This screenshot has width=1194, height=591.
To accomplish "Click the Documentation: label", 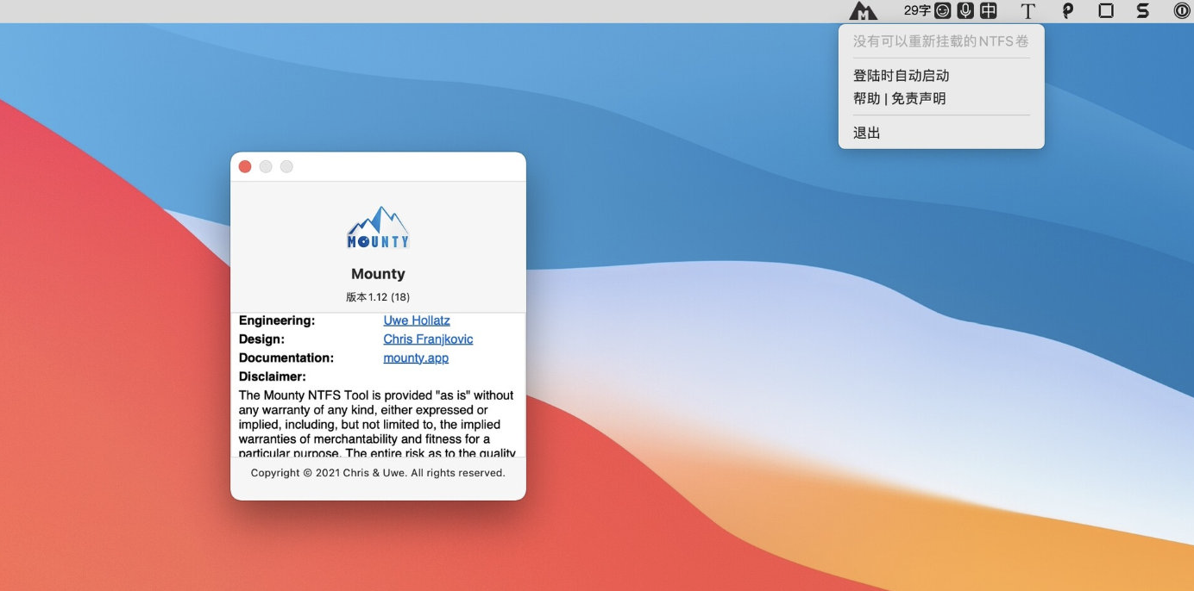I will (286, 358).
